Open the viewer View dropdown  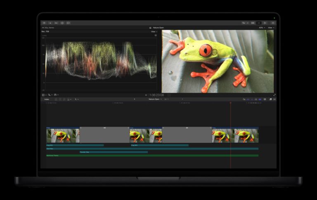coord(271,28)
